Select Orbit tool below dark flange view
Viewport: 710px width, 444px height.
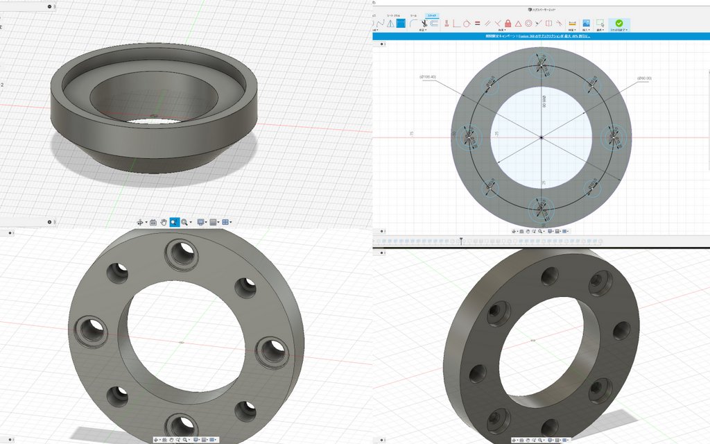[514, 440]
